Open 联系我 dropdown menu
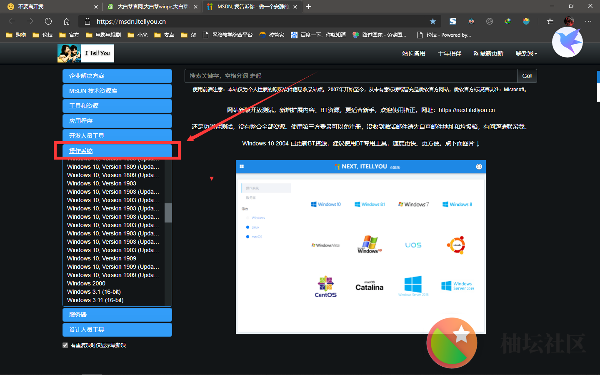Image resolution: width=600 pixels, height=375 pixels. (x=526, y=53)
